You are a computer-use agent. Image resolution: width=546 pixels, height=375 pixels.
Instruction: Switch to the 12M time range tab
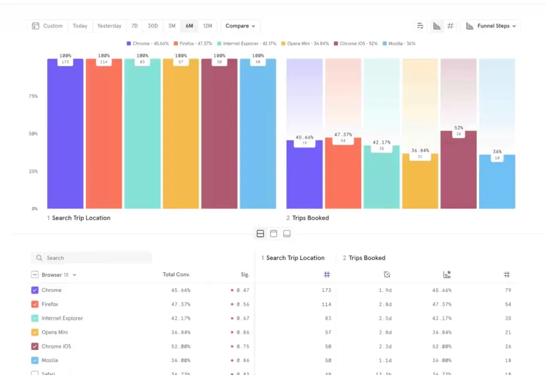(x=208, y=25)
